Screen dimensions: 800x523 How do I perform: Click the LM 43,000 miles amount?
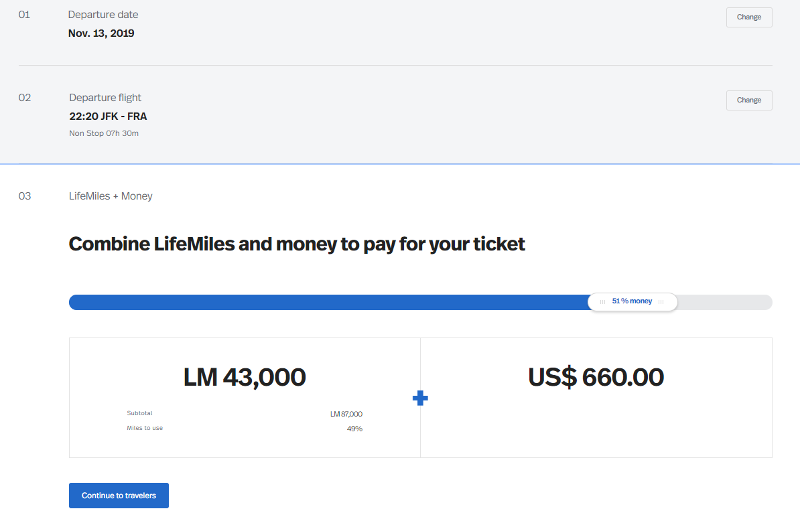(245, 377)
